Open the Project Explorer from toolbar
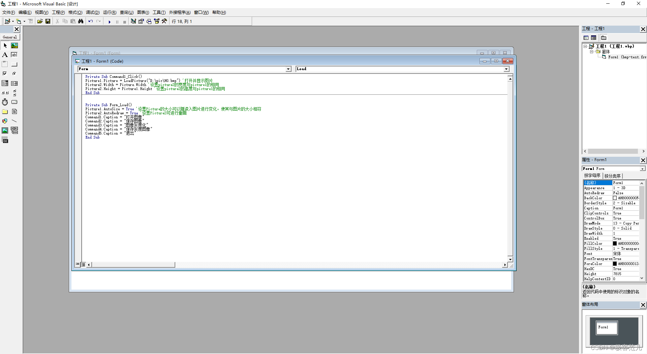647x354 pixels. [x=133, y=21]
